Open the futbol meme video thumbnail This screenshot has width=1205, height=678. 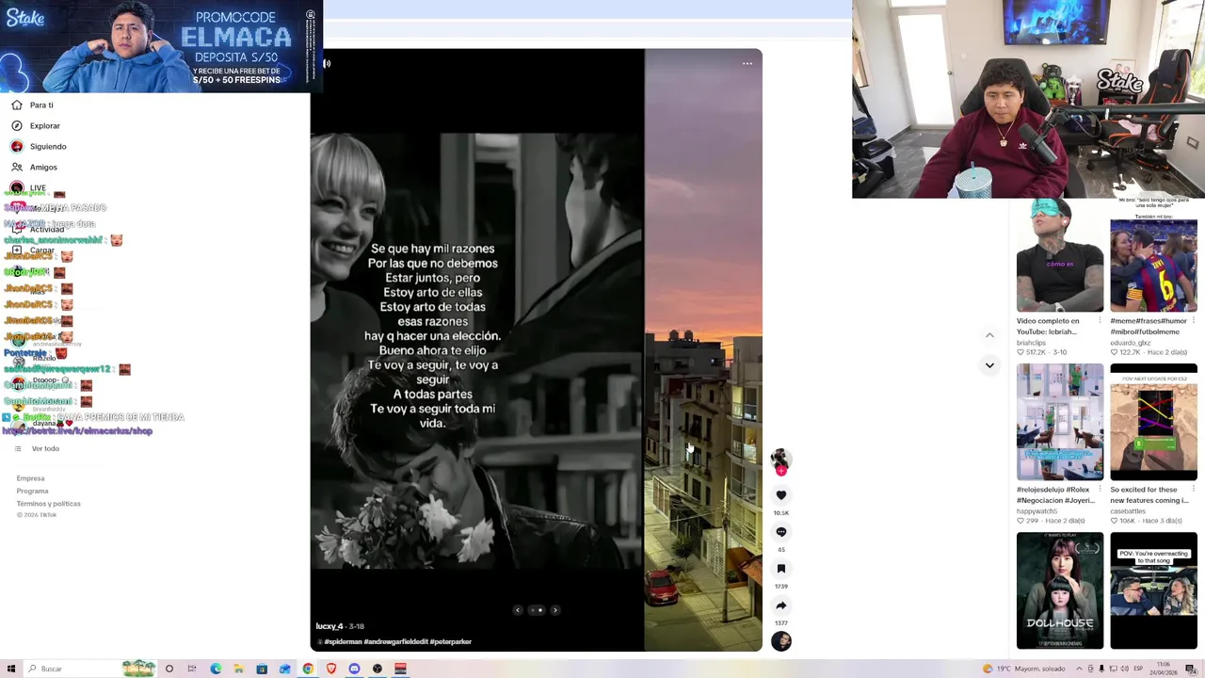(1153, 255)
